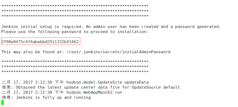Click 'This may also be found at:' text
The height and width of the screenshot is (107, 238).
[x=33, y=52]
